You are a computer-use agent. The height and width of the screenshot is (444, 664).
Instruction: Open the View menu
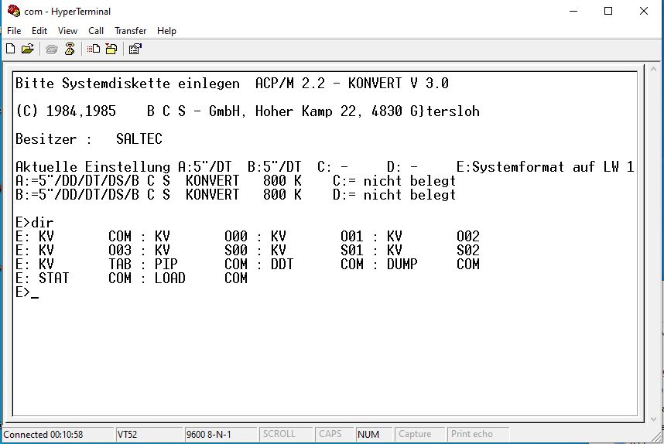(68, 31)
